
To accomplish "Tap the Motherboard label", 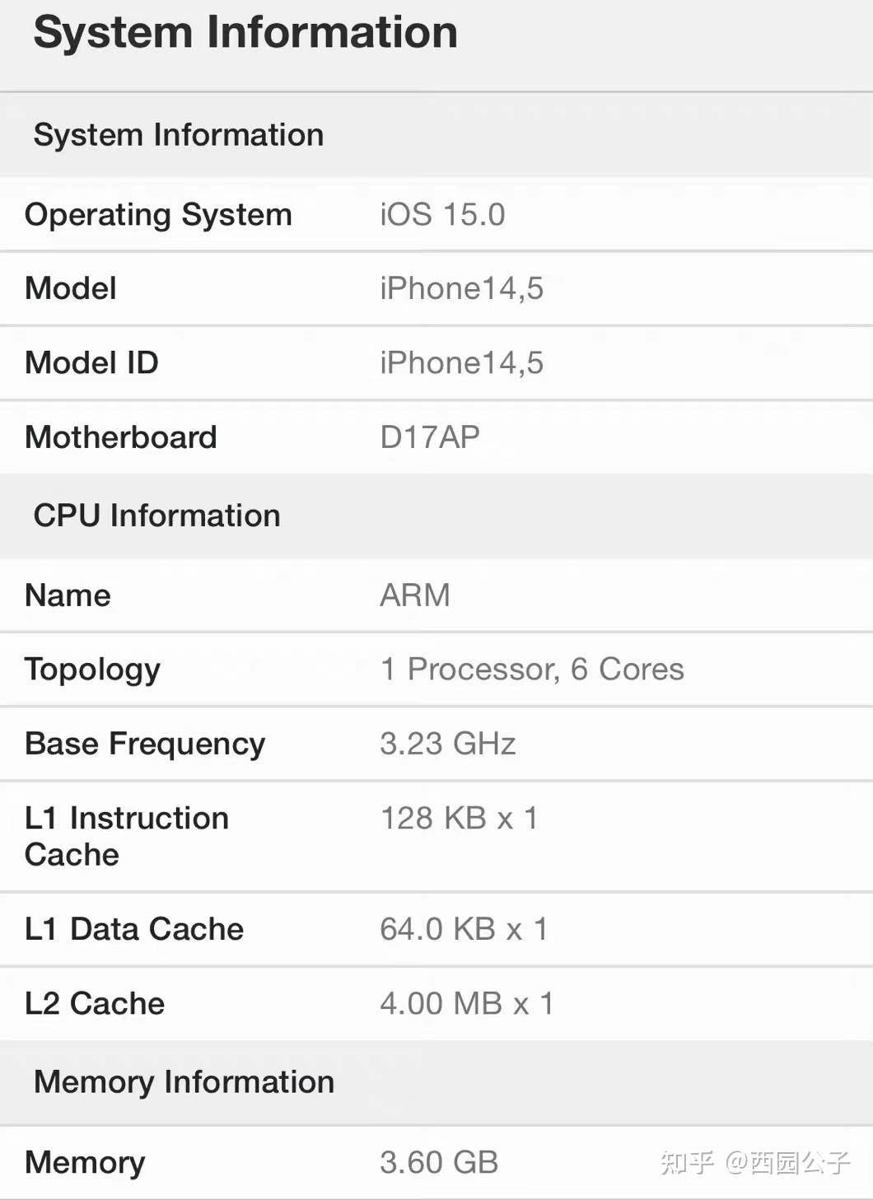I will point(121,437).
